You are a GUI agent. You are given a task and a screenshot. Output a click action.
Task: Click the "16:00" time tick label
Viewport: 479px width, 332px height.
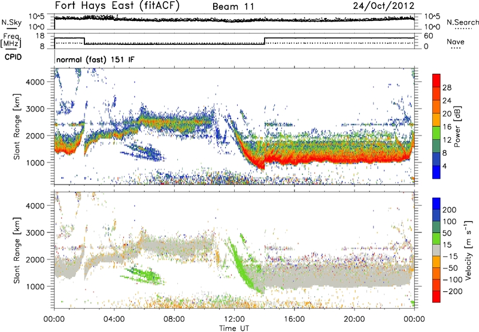pos(294,319)
